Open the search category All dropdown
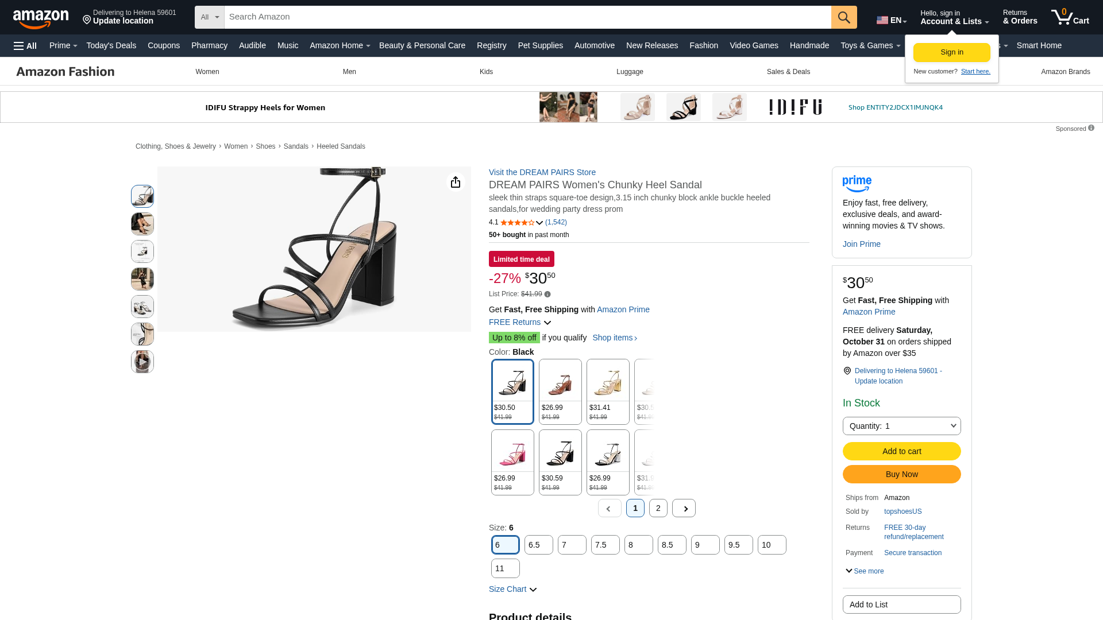 210,17
